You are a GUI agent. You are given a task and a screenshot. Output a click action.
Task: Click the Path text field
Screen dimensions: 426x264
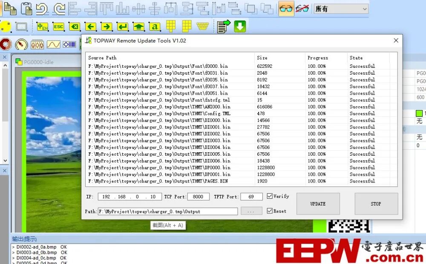point(167,211)
